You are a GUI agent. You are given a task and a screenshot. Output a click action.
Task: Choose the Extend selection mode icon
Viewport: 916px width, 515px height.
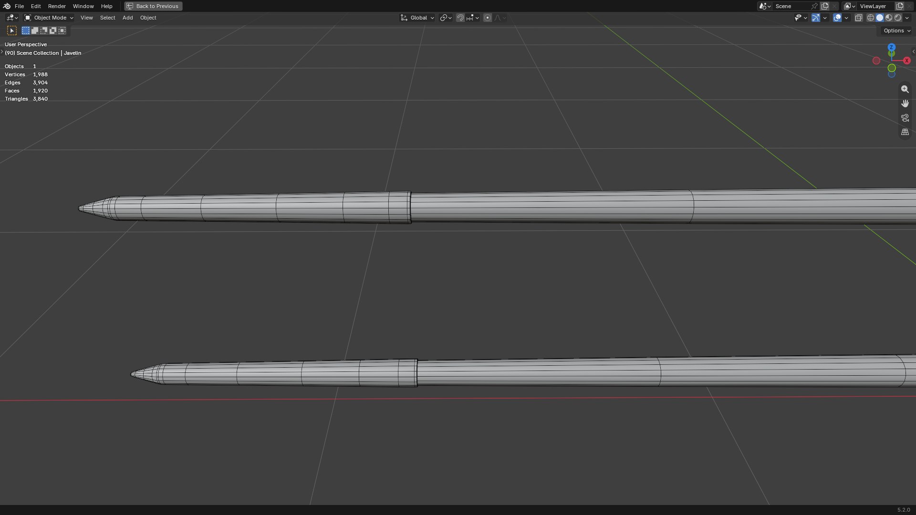click(x=35, y=31)
